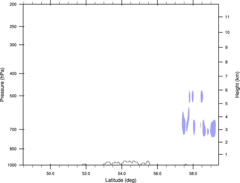Click height tick label 5

[x=226, y=104]
